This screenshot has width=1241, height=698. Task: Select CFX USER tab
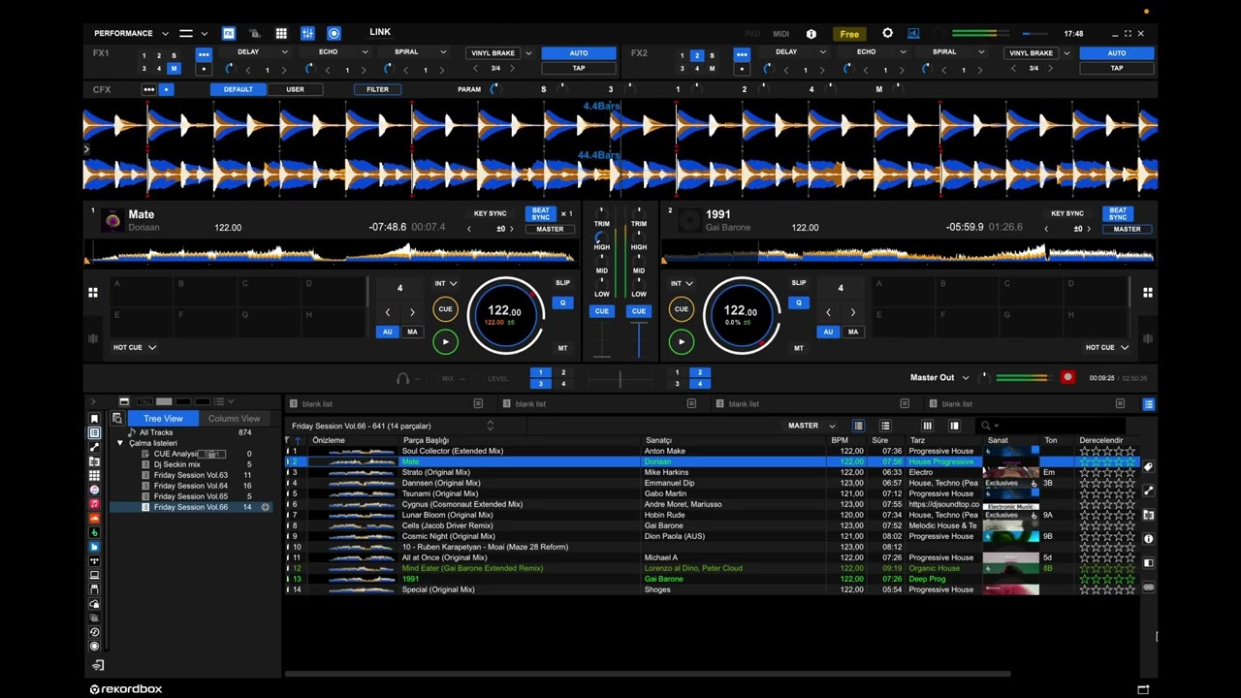pos(295,89)
